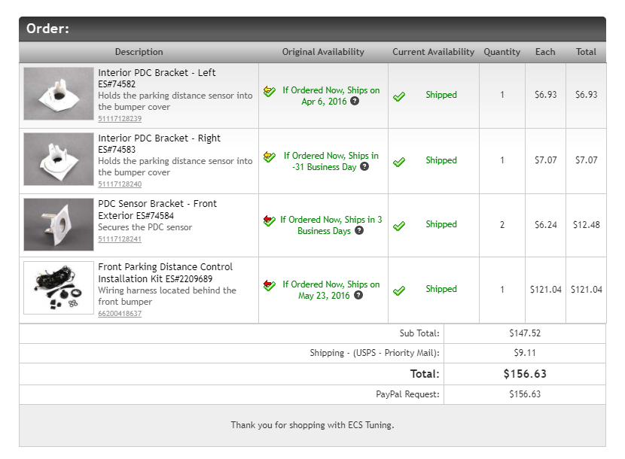Open Interior PDC Bracket Right thumbnail image

(x=59, y=159)
